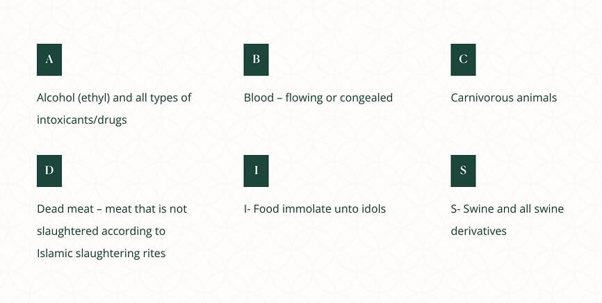The height and width of the screenshot is (303, 602).
Task: Click the 'Islamic slaughtering rites' line
Action: 101,253
